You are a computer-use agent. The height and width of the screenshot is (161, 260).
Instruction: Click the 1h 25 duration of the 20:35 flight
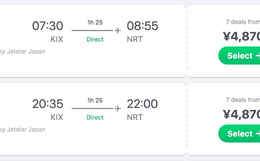(95, 100)
